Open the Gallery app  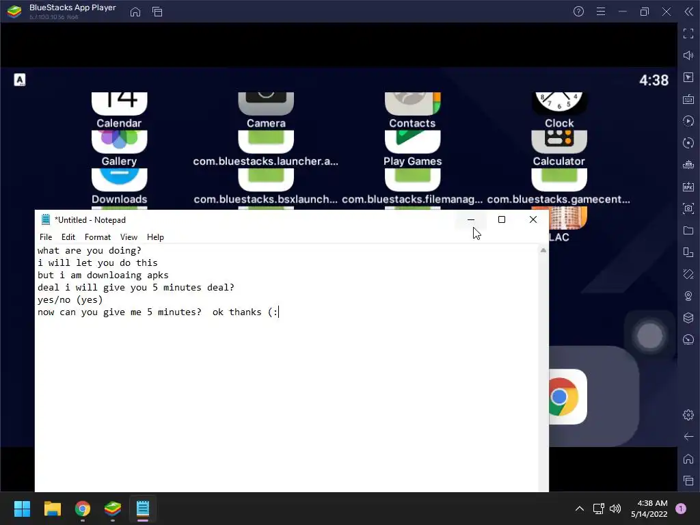click(x=119, y=148)
